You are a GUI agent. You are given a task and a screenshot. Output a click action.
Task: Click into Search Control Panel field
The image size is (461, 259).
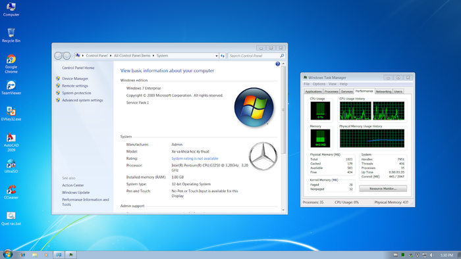point(254,55)
